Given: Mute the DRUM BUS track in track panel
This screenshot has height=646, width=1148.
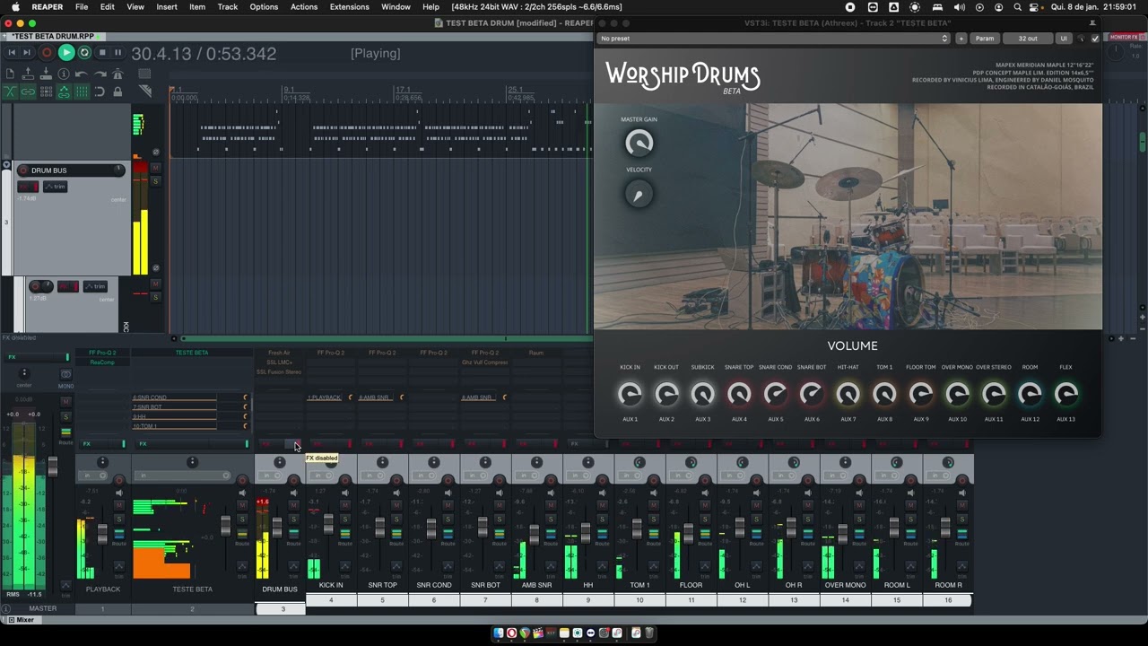Looking at the screenshot, I should point(155,169).
